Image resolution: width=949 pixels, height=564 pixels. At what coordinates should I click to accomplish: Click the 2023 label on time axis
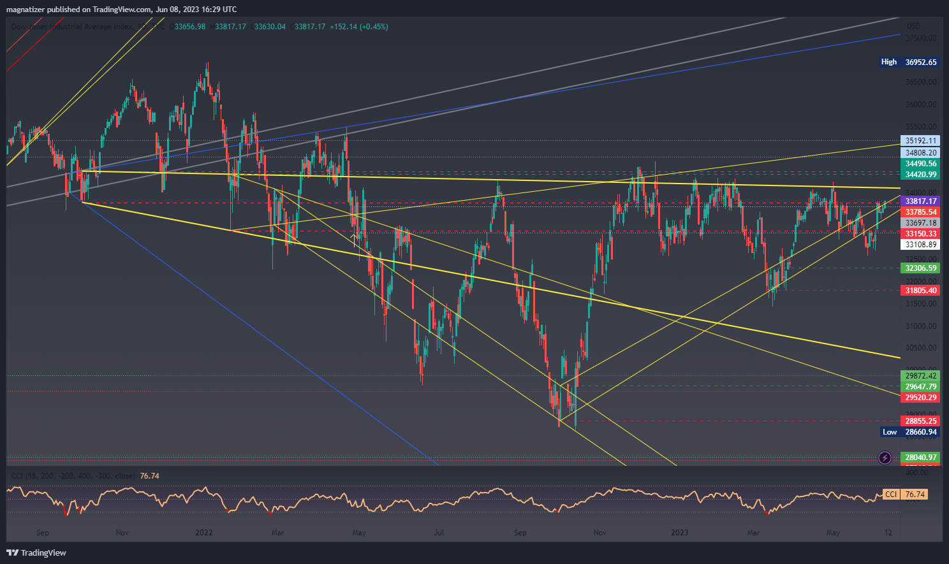[680, 533]
